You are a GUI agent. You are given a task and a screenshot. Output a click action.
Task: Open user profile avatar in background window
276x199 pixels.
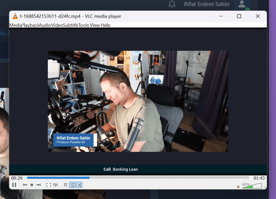242,4
